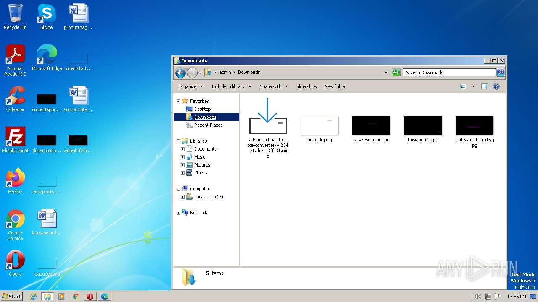Expand the Local Disk (C:) node
Viewport: 538px width, 302px height.
pos(182,197)
